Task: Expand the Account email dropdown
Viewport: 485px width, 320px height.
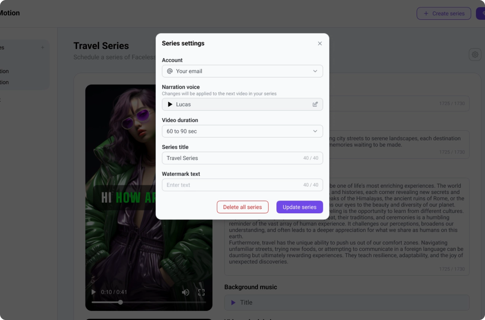Action: tap(242, 71)
